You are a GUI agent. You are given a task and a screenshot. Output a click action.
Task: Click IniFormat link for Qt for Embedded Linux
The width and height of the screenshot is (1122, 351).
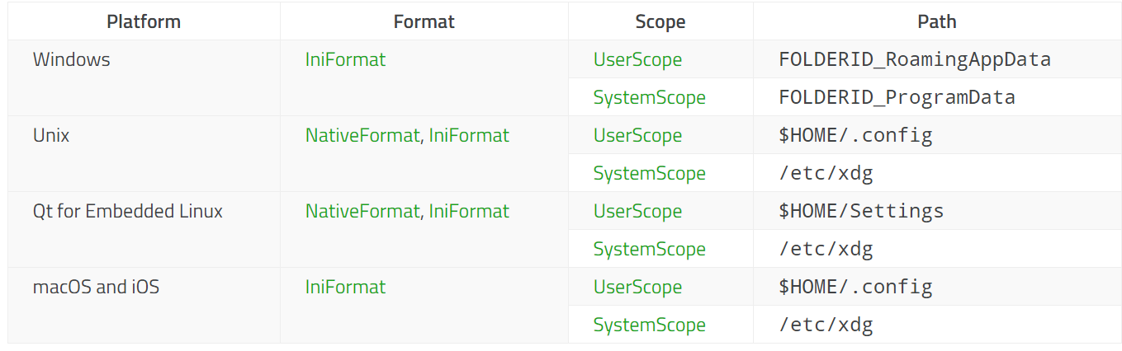[x=469, y=211]
